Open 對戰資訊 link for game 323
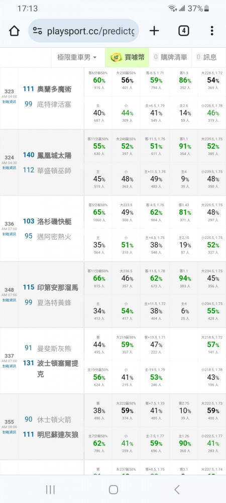The width and height of the screenshot is (226, 503). click(x=9, y=102)
